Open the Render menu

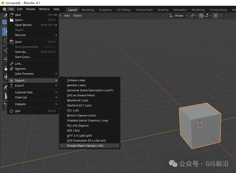(31, 9)
